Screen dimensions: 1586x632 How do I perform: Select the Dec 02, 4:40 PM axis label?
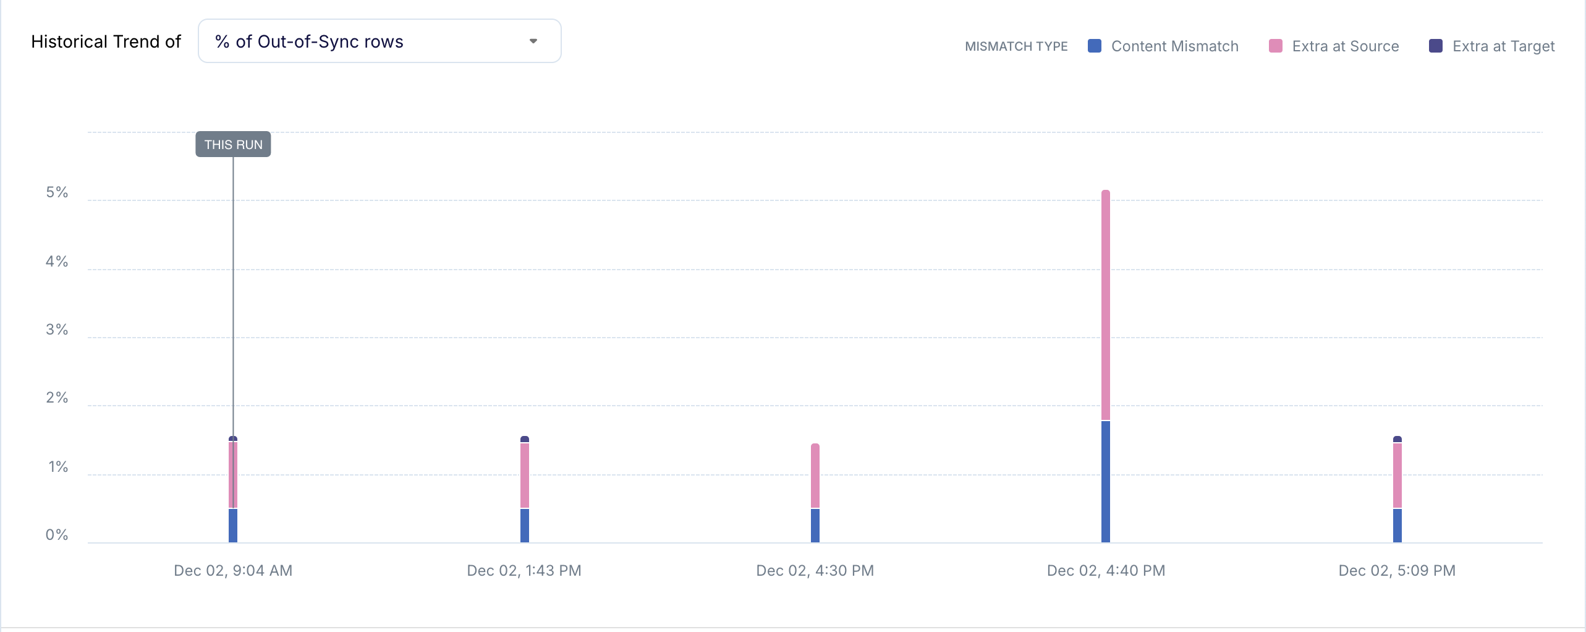1105,571
